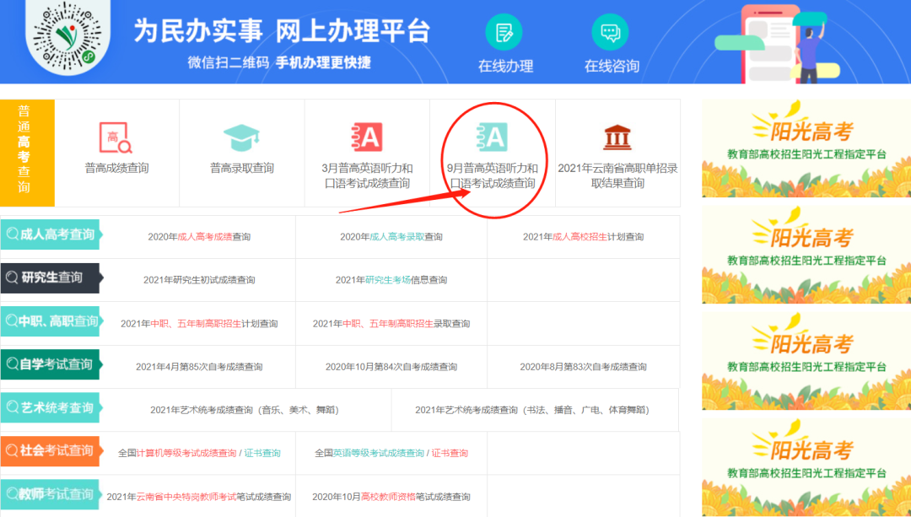Open the 普高录取查询 graduation cap icon

pos(241,137)
